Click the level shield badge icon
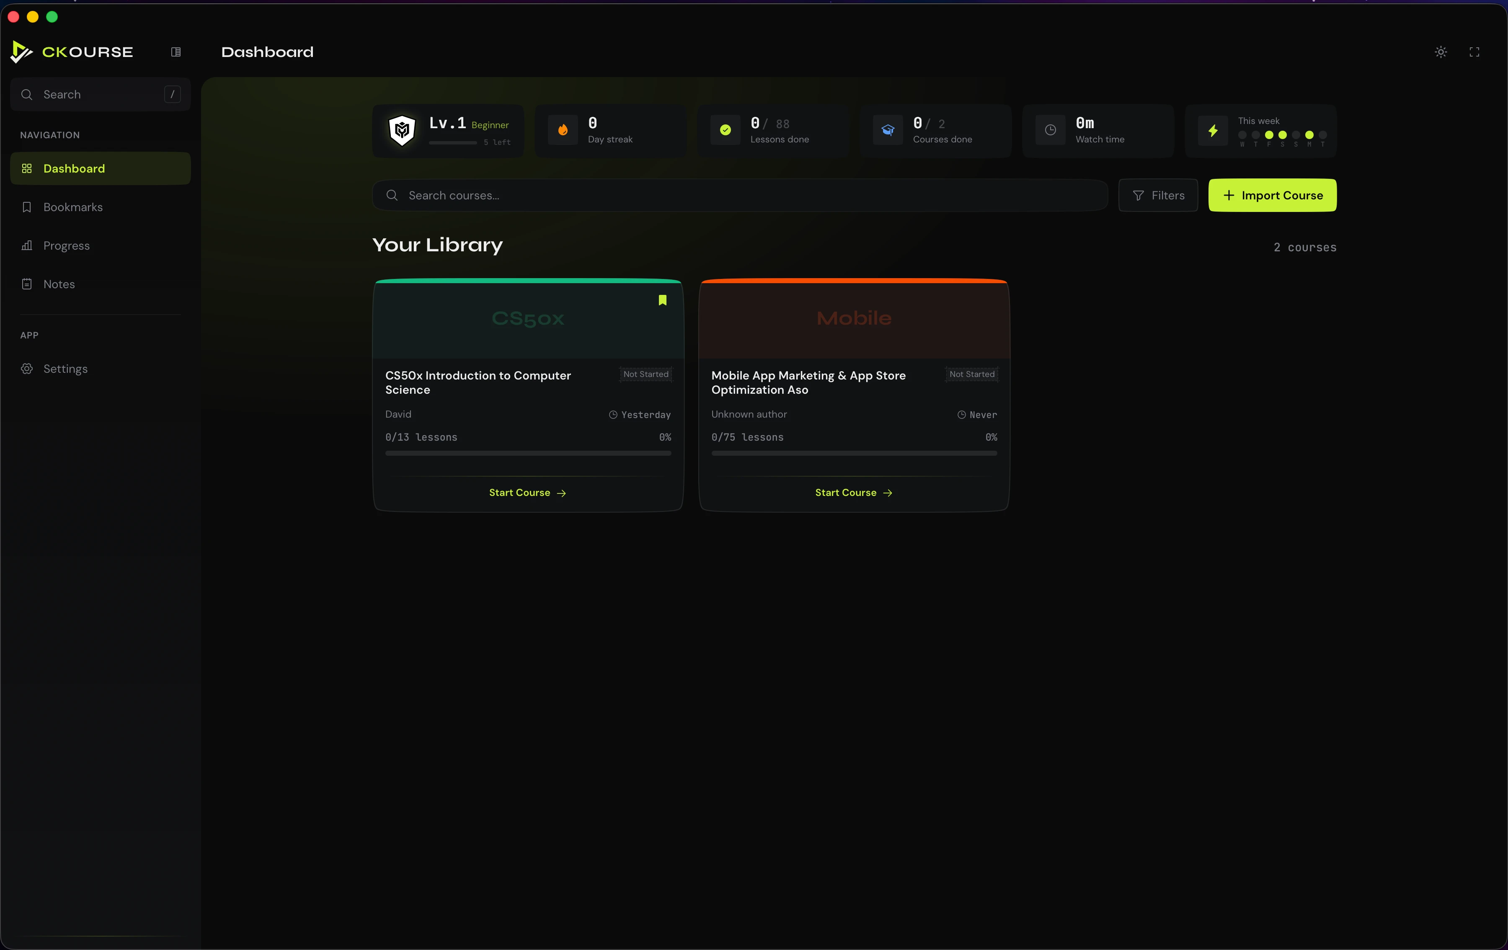The height and width of the screenshot is (950, 1508). [402, 130]
